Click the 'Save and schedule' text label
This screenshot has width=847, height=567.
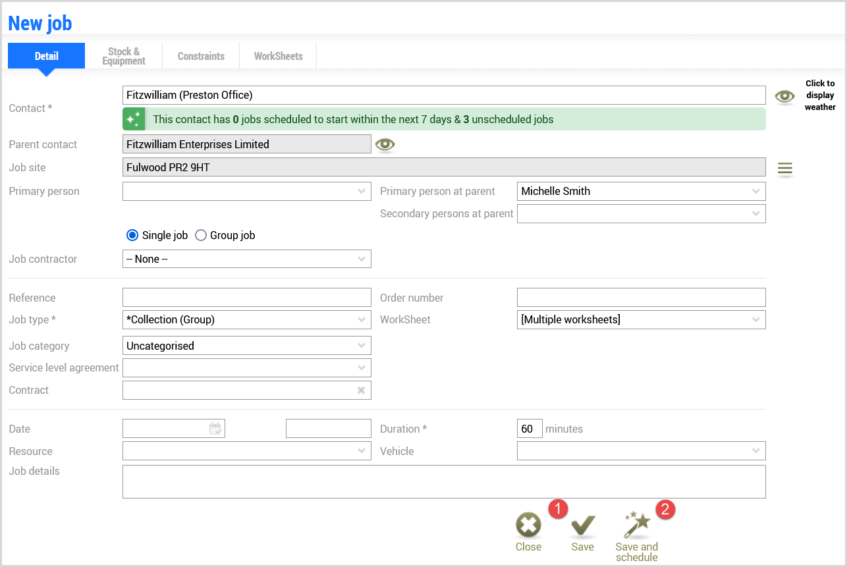637,552
